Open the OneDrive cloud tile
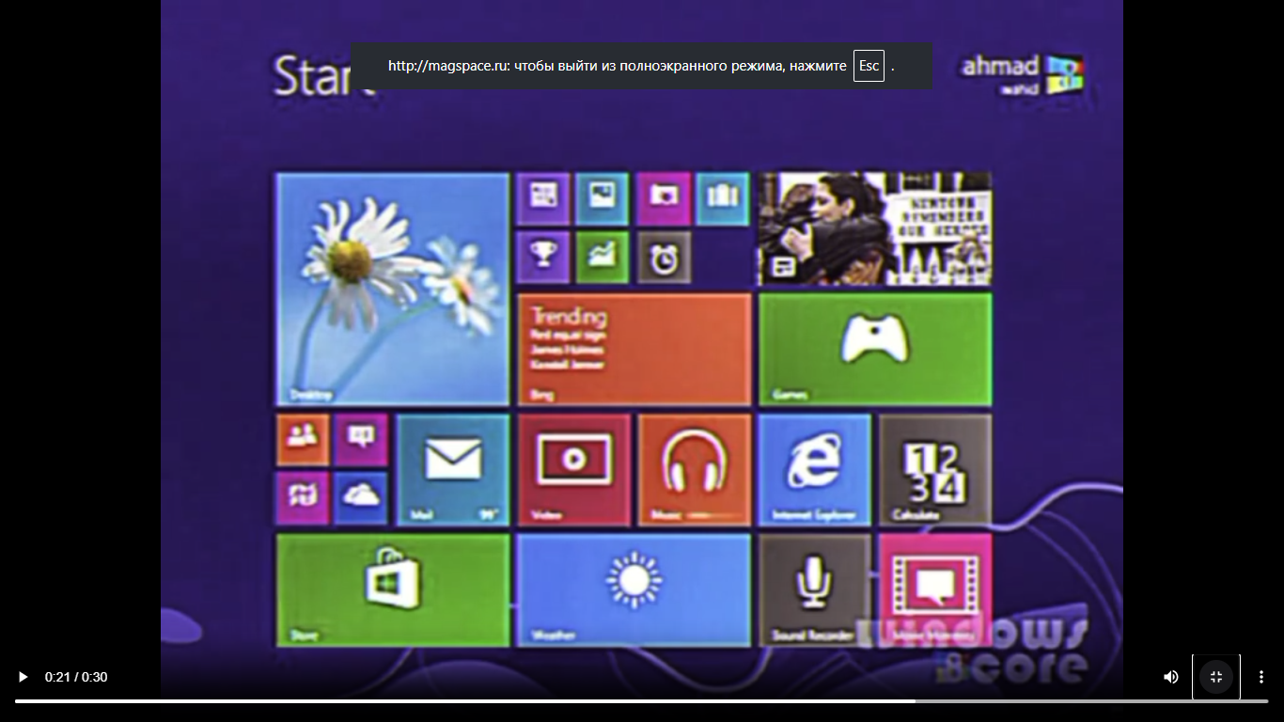This screenshot has height=722, width=1284. (x=360, y=498)
